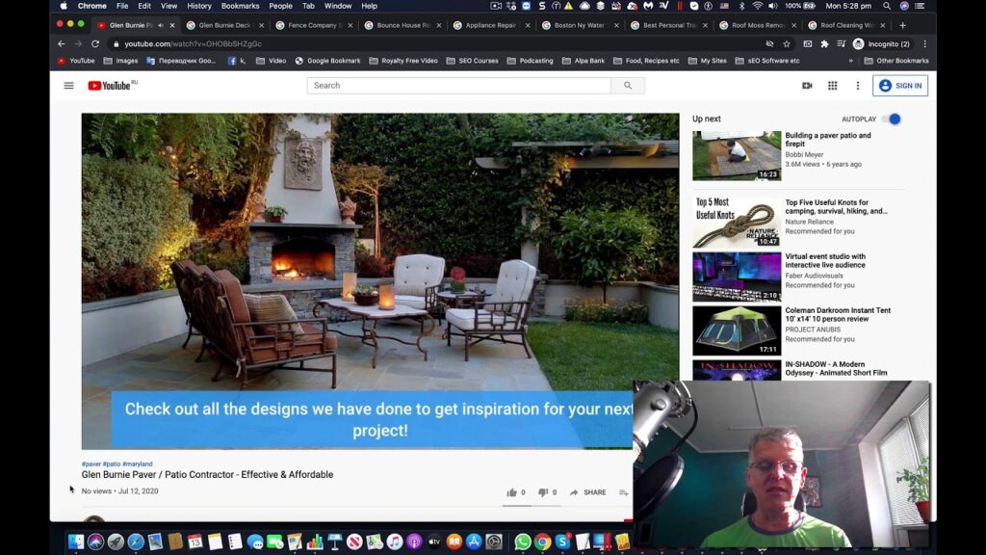
Task: Open the Incognito profile indicator
Action: pyautogui.click(x=881, y=44)
